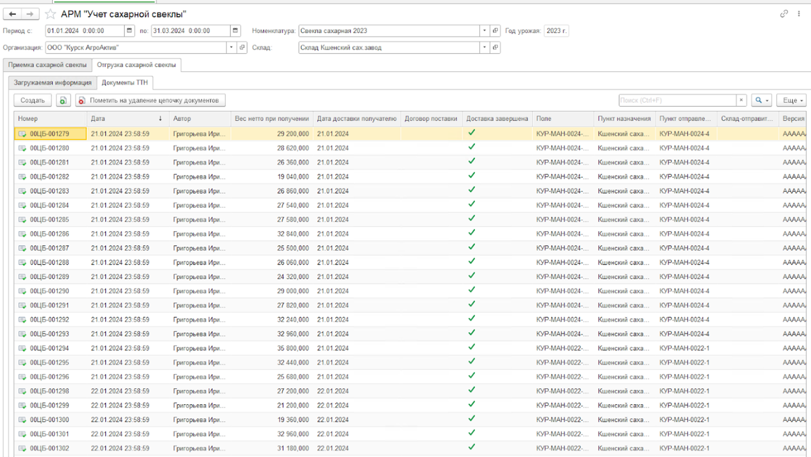This screenshot has width=811, height=457.
Task: Add this form to favorites with the star
Action: coord(51,14)
